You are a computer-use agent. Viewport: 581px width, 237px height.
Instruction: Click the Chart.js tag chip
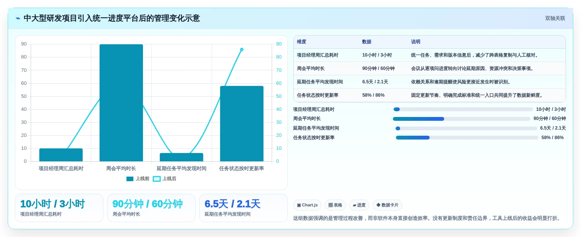click(307, 205)
